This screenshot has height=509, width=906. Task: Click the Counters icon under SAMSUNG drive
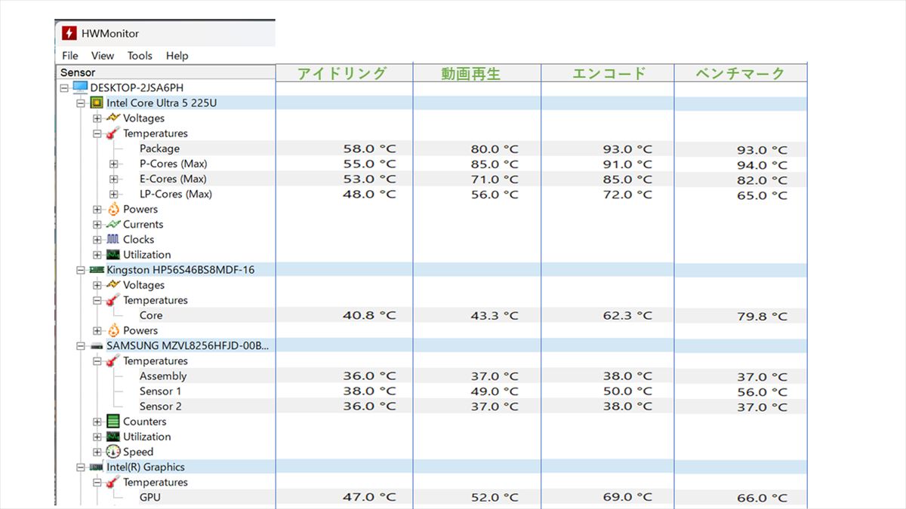(113, 422)
